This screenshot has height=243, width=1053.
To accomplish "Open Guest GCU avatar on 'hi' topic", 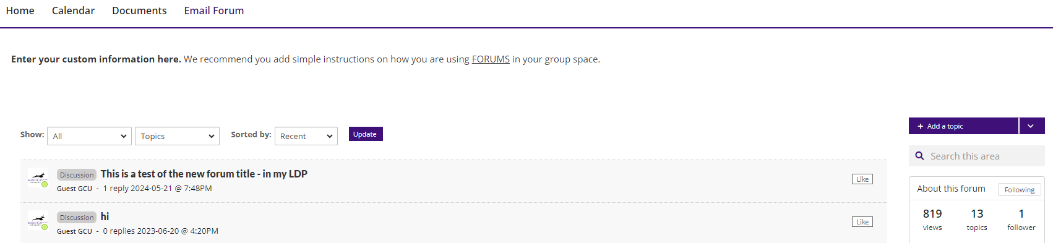I will pos(38,220).
